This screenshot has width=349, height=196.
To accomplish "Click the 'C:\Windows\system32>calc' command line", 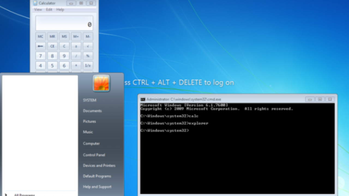I will [x=169, y=116].
